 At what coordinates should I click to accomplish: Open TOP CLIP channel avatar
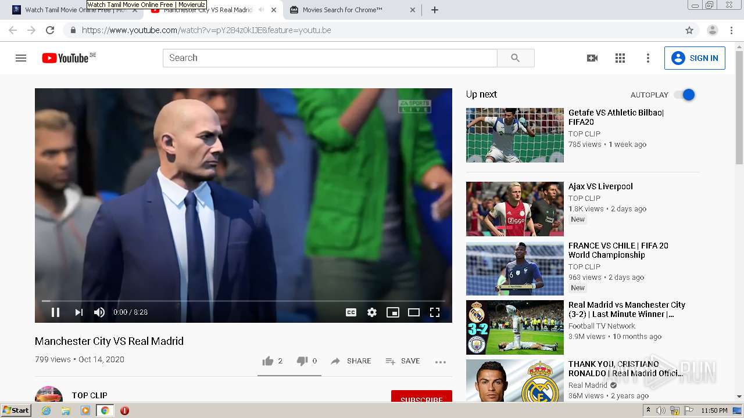click(x=49, y=395)
